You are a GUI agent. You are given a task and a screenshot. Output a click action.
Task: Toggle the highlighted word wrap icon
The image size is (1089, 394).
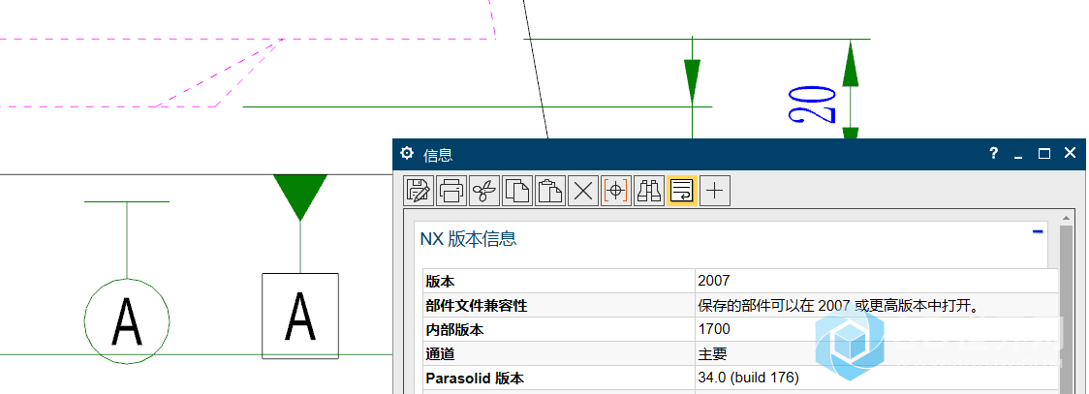pos(681,190)
